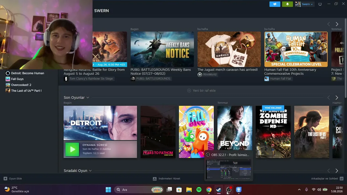Open Spotify from the taskbar
The height and width of the screenshot is (195, 347).
pos(199,190)
